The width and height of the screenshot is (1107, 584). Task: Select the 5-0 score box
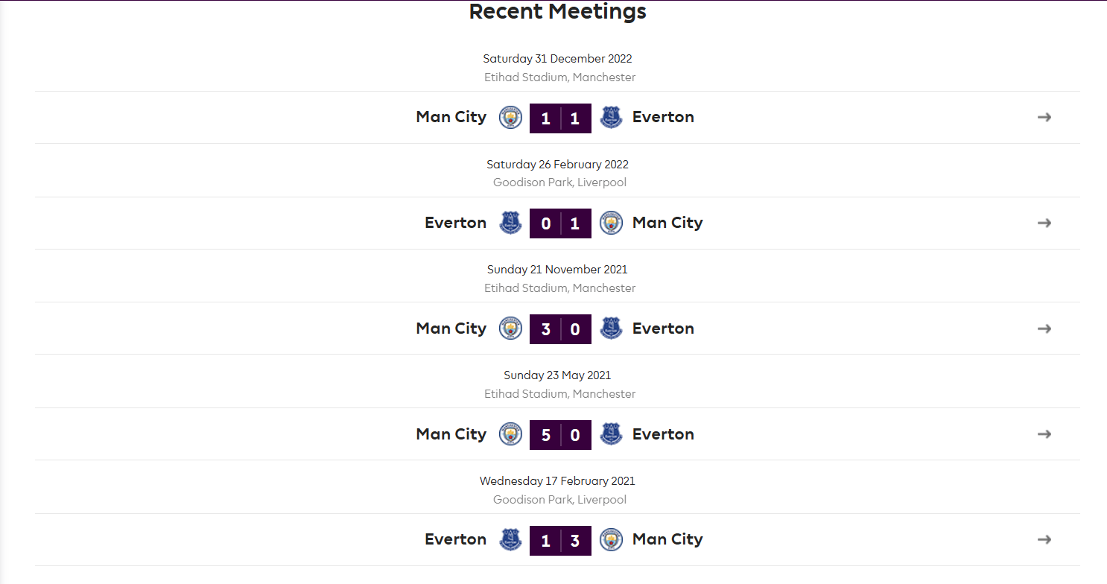coord(560,435)
